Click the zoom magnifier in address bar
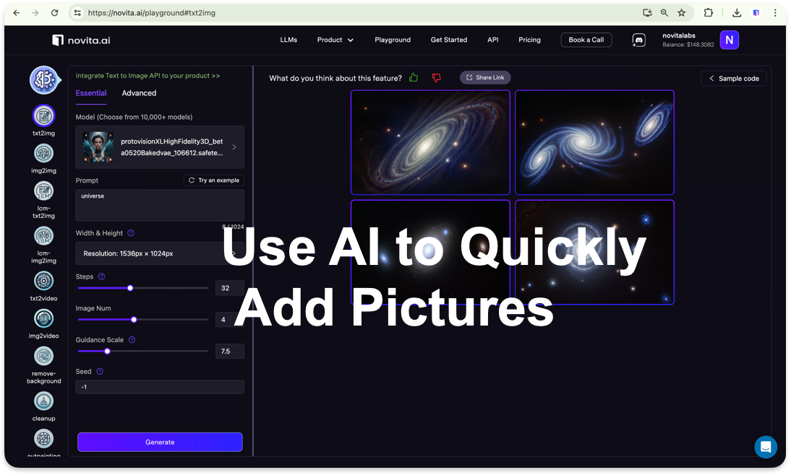Viewport: 791px width, 475px height. click(664, 13)
